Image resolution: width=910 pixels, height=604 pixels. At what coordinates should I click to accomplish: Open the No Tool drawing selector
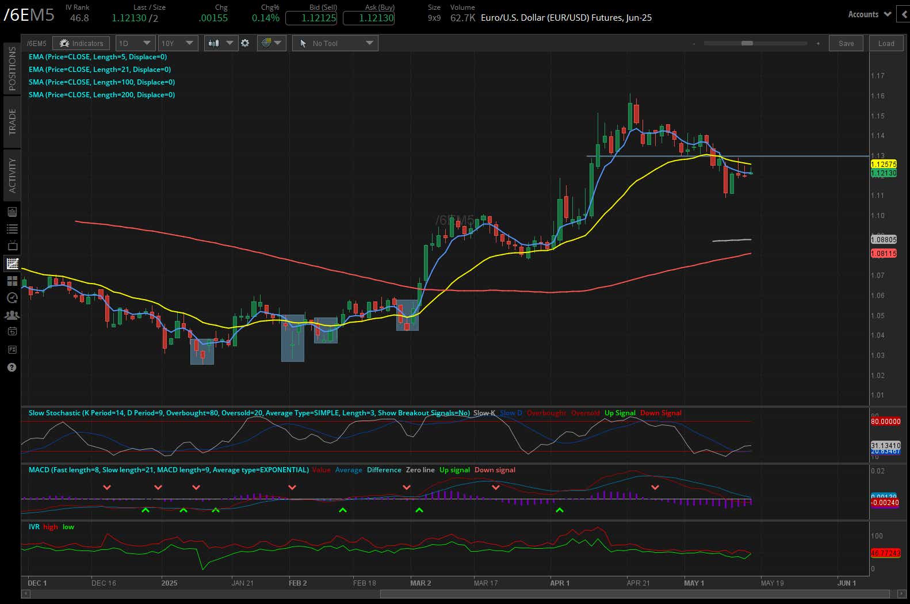(335, 43)
